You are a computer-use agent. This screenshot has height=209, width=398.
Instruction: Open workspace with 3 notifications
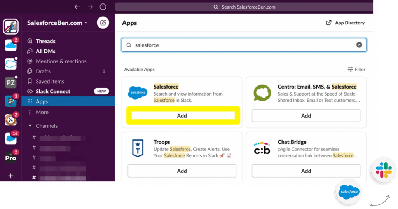10,101
